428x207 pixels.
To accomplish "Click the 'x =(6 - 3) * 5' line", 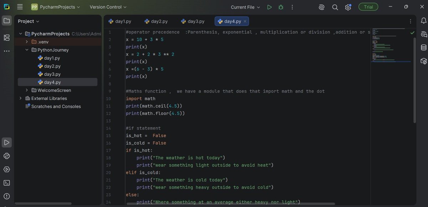I will (x=144, y=69).
